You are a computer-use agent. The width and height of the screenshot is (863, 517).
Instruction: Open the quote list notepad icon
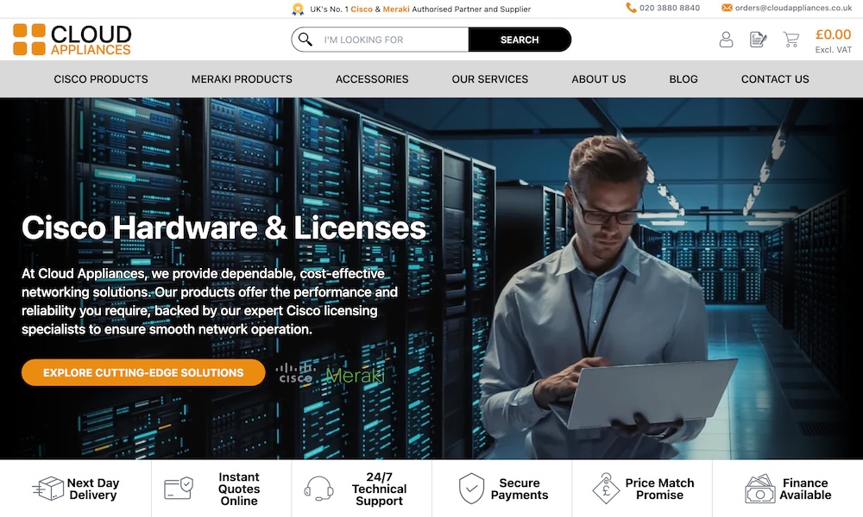[758, 40]
